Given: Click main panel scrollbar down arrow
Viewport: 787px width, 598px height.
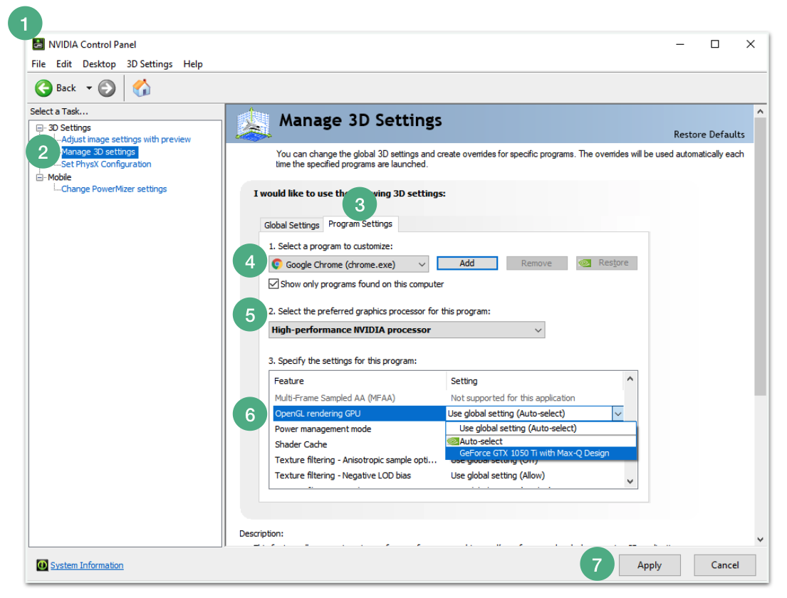Looking at the screenshot, I should coord(761,540).
